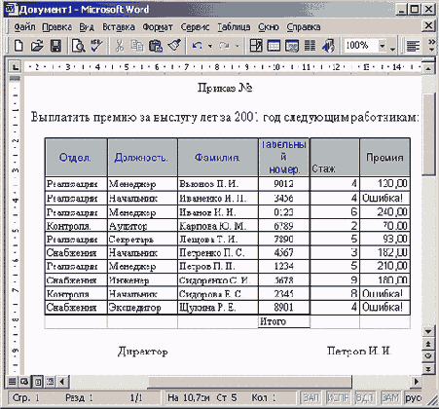Jump to next page double-arrow

[x=428, y=369]
